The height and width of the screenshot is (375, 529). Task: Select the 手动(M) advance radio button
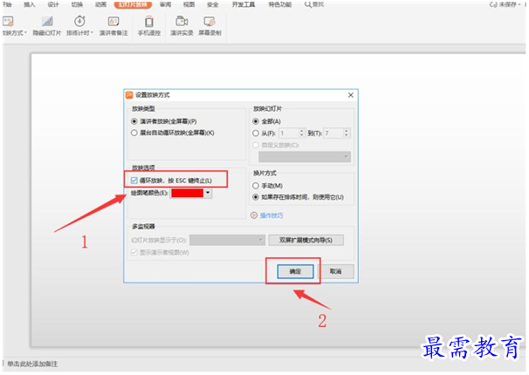(256, 186)
